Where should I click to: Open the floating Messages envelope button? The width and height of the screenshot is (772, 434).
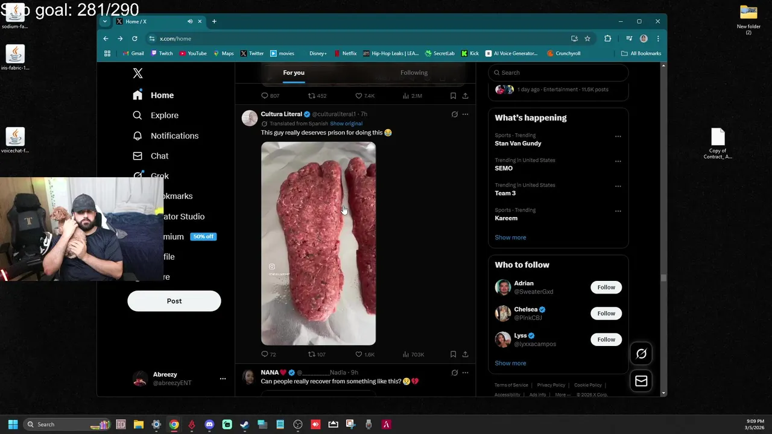pyautogui.click(x=641, y=381)
